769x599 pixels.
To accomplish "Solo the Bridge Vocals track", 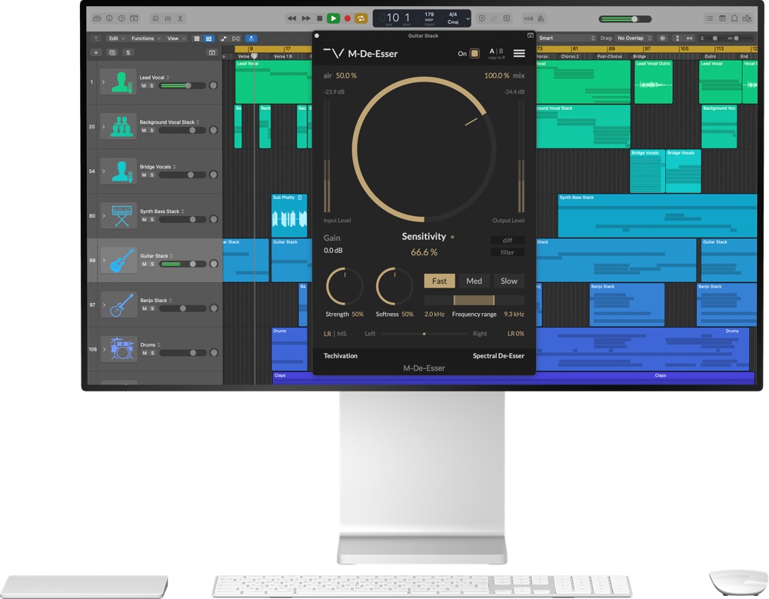I will point(151,175).
